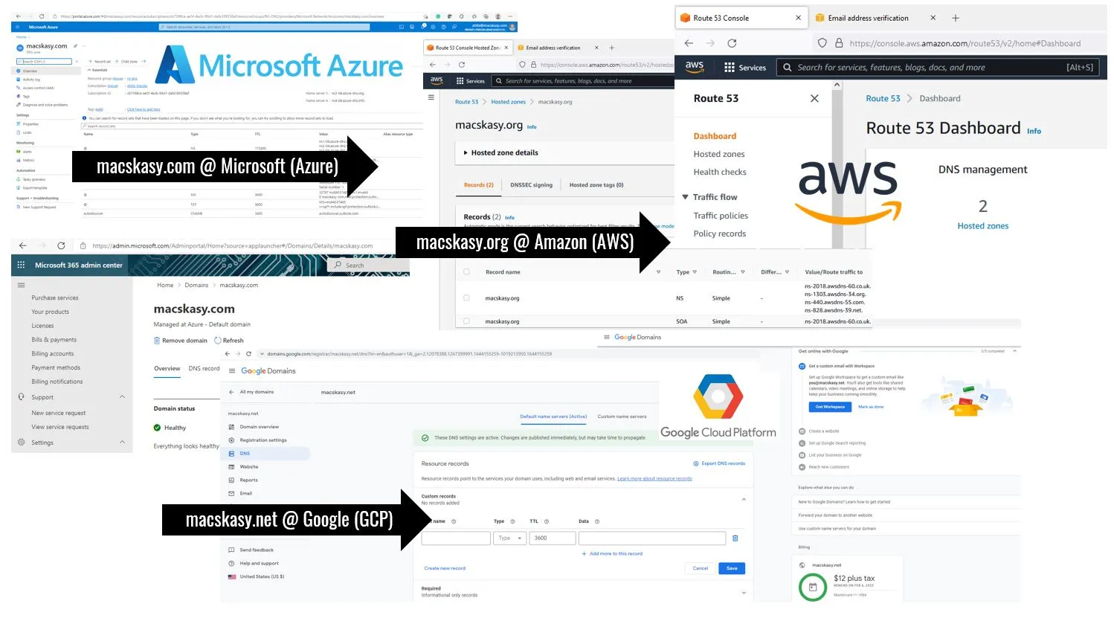Open Traffic policies in Route 53 sidebar
The height and width of the screenshot is (624, 1114).
(x=721, y=216)
